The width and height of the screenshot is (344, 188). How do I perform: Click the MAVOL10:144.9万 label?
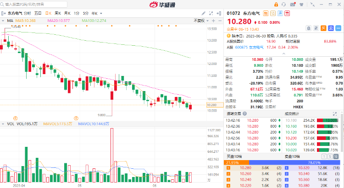pos(94,124)
